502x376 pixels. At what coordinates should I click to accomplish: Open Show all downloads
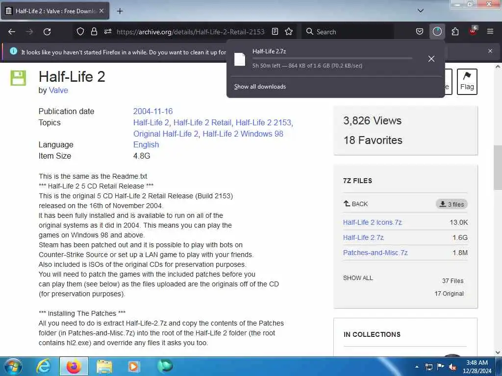click(260, 87)
